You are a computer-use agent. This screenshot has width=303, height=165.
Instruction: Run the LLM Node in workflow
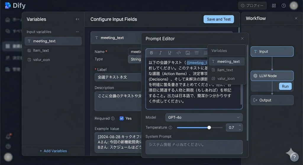click(x=285, y=86)
